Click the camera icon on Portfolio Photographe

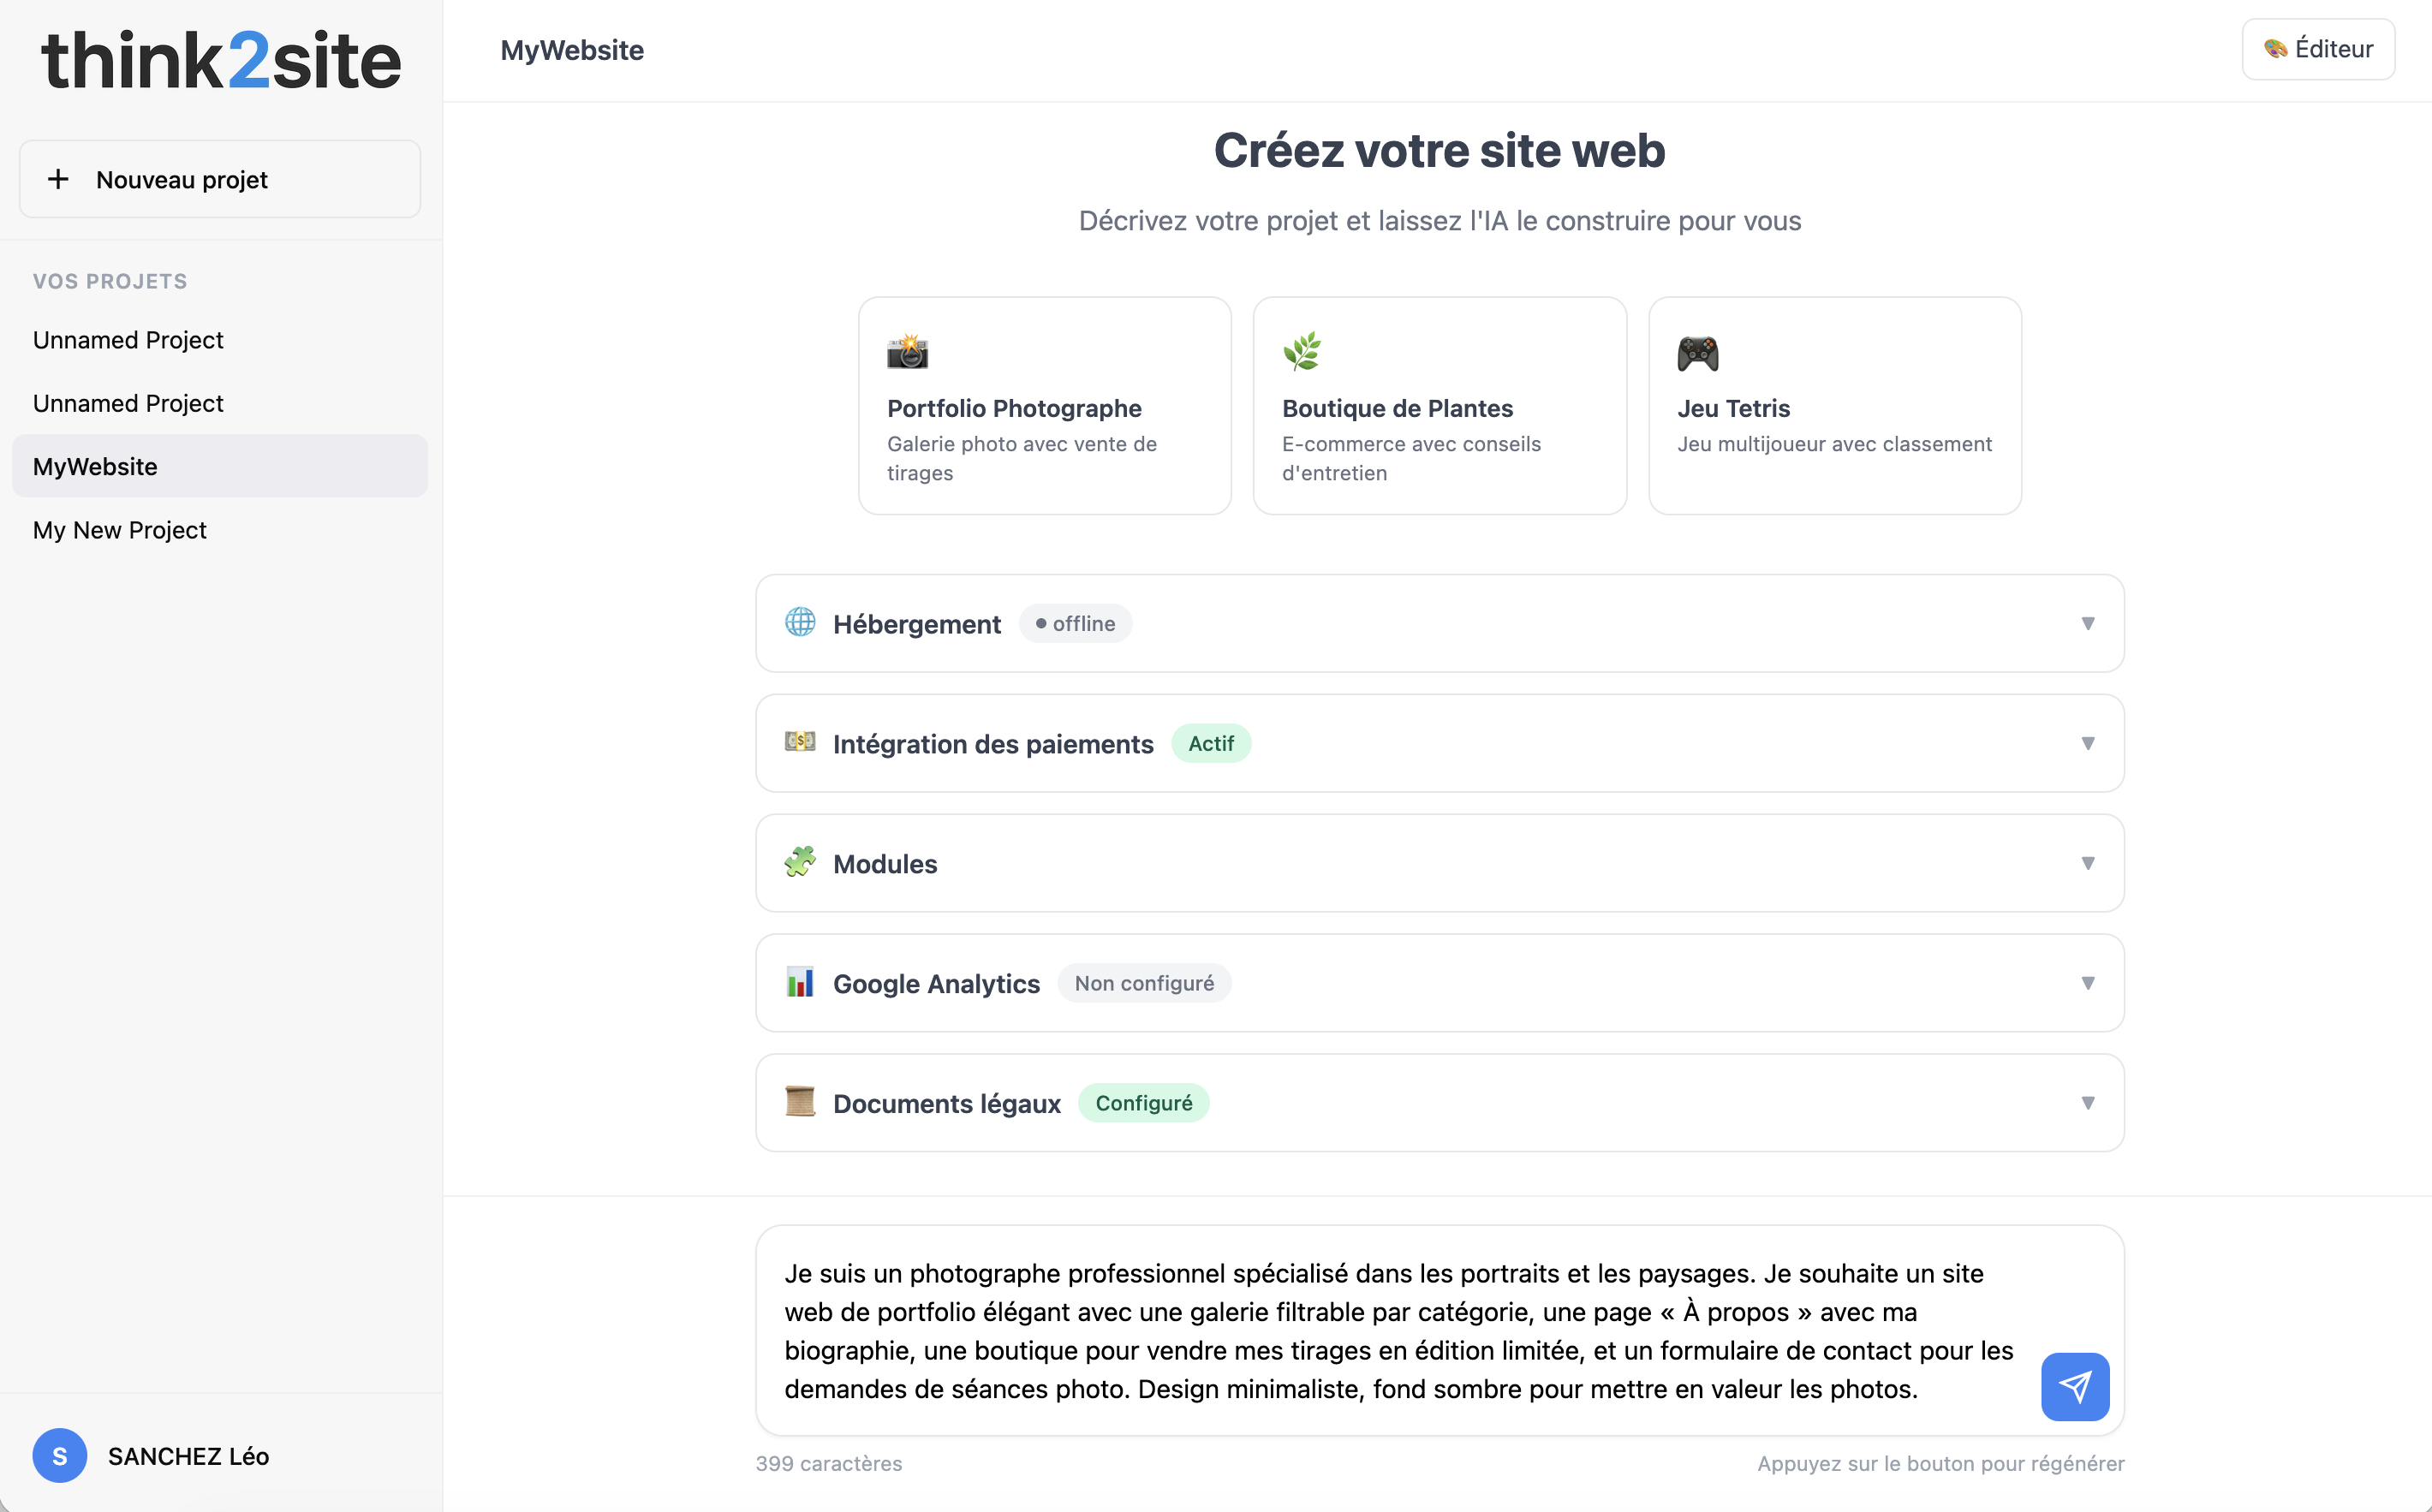[907, 352]
